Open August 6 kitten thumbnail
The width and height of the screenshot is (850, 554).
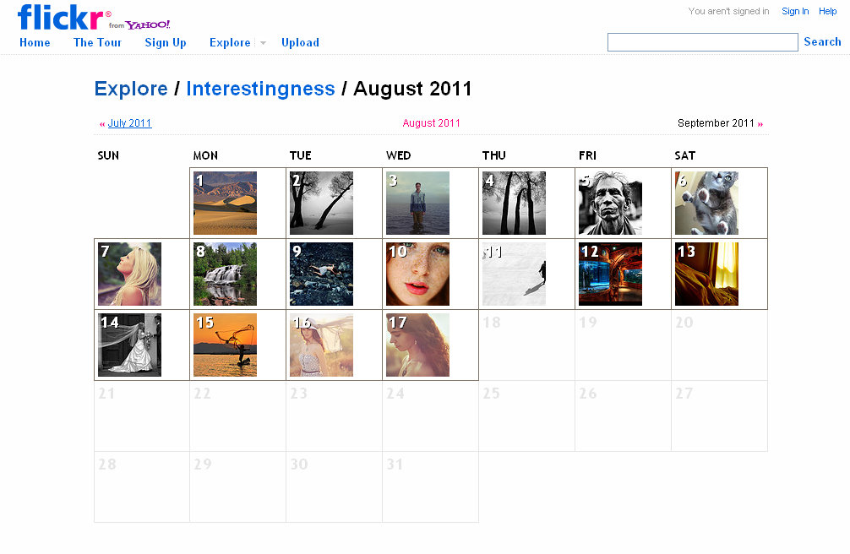click(x=706, y=204)
